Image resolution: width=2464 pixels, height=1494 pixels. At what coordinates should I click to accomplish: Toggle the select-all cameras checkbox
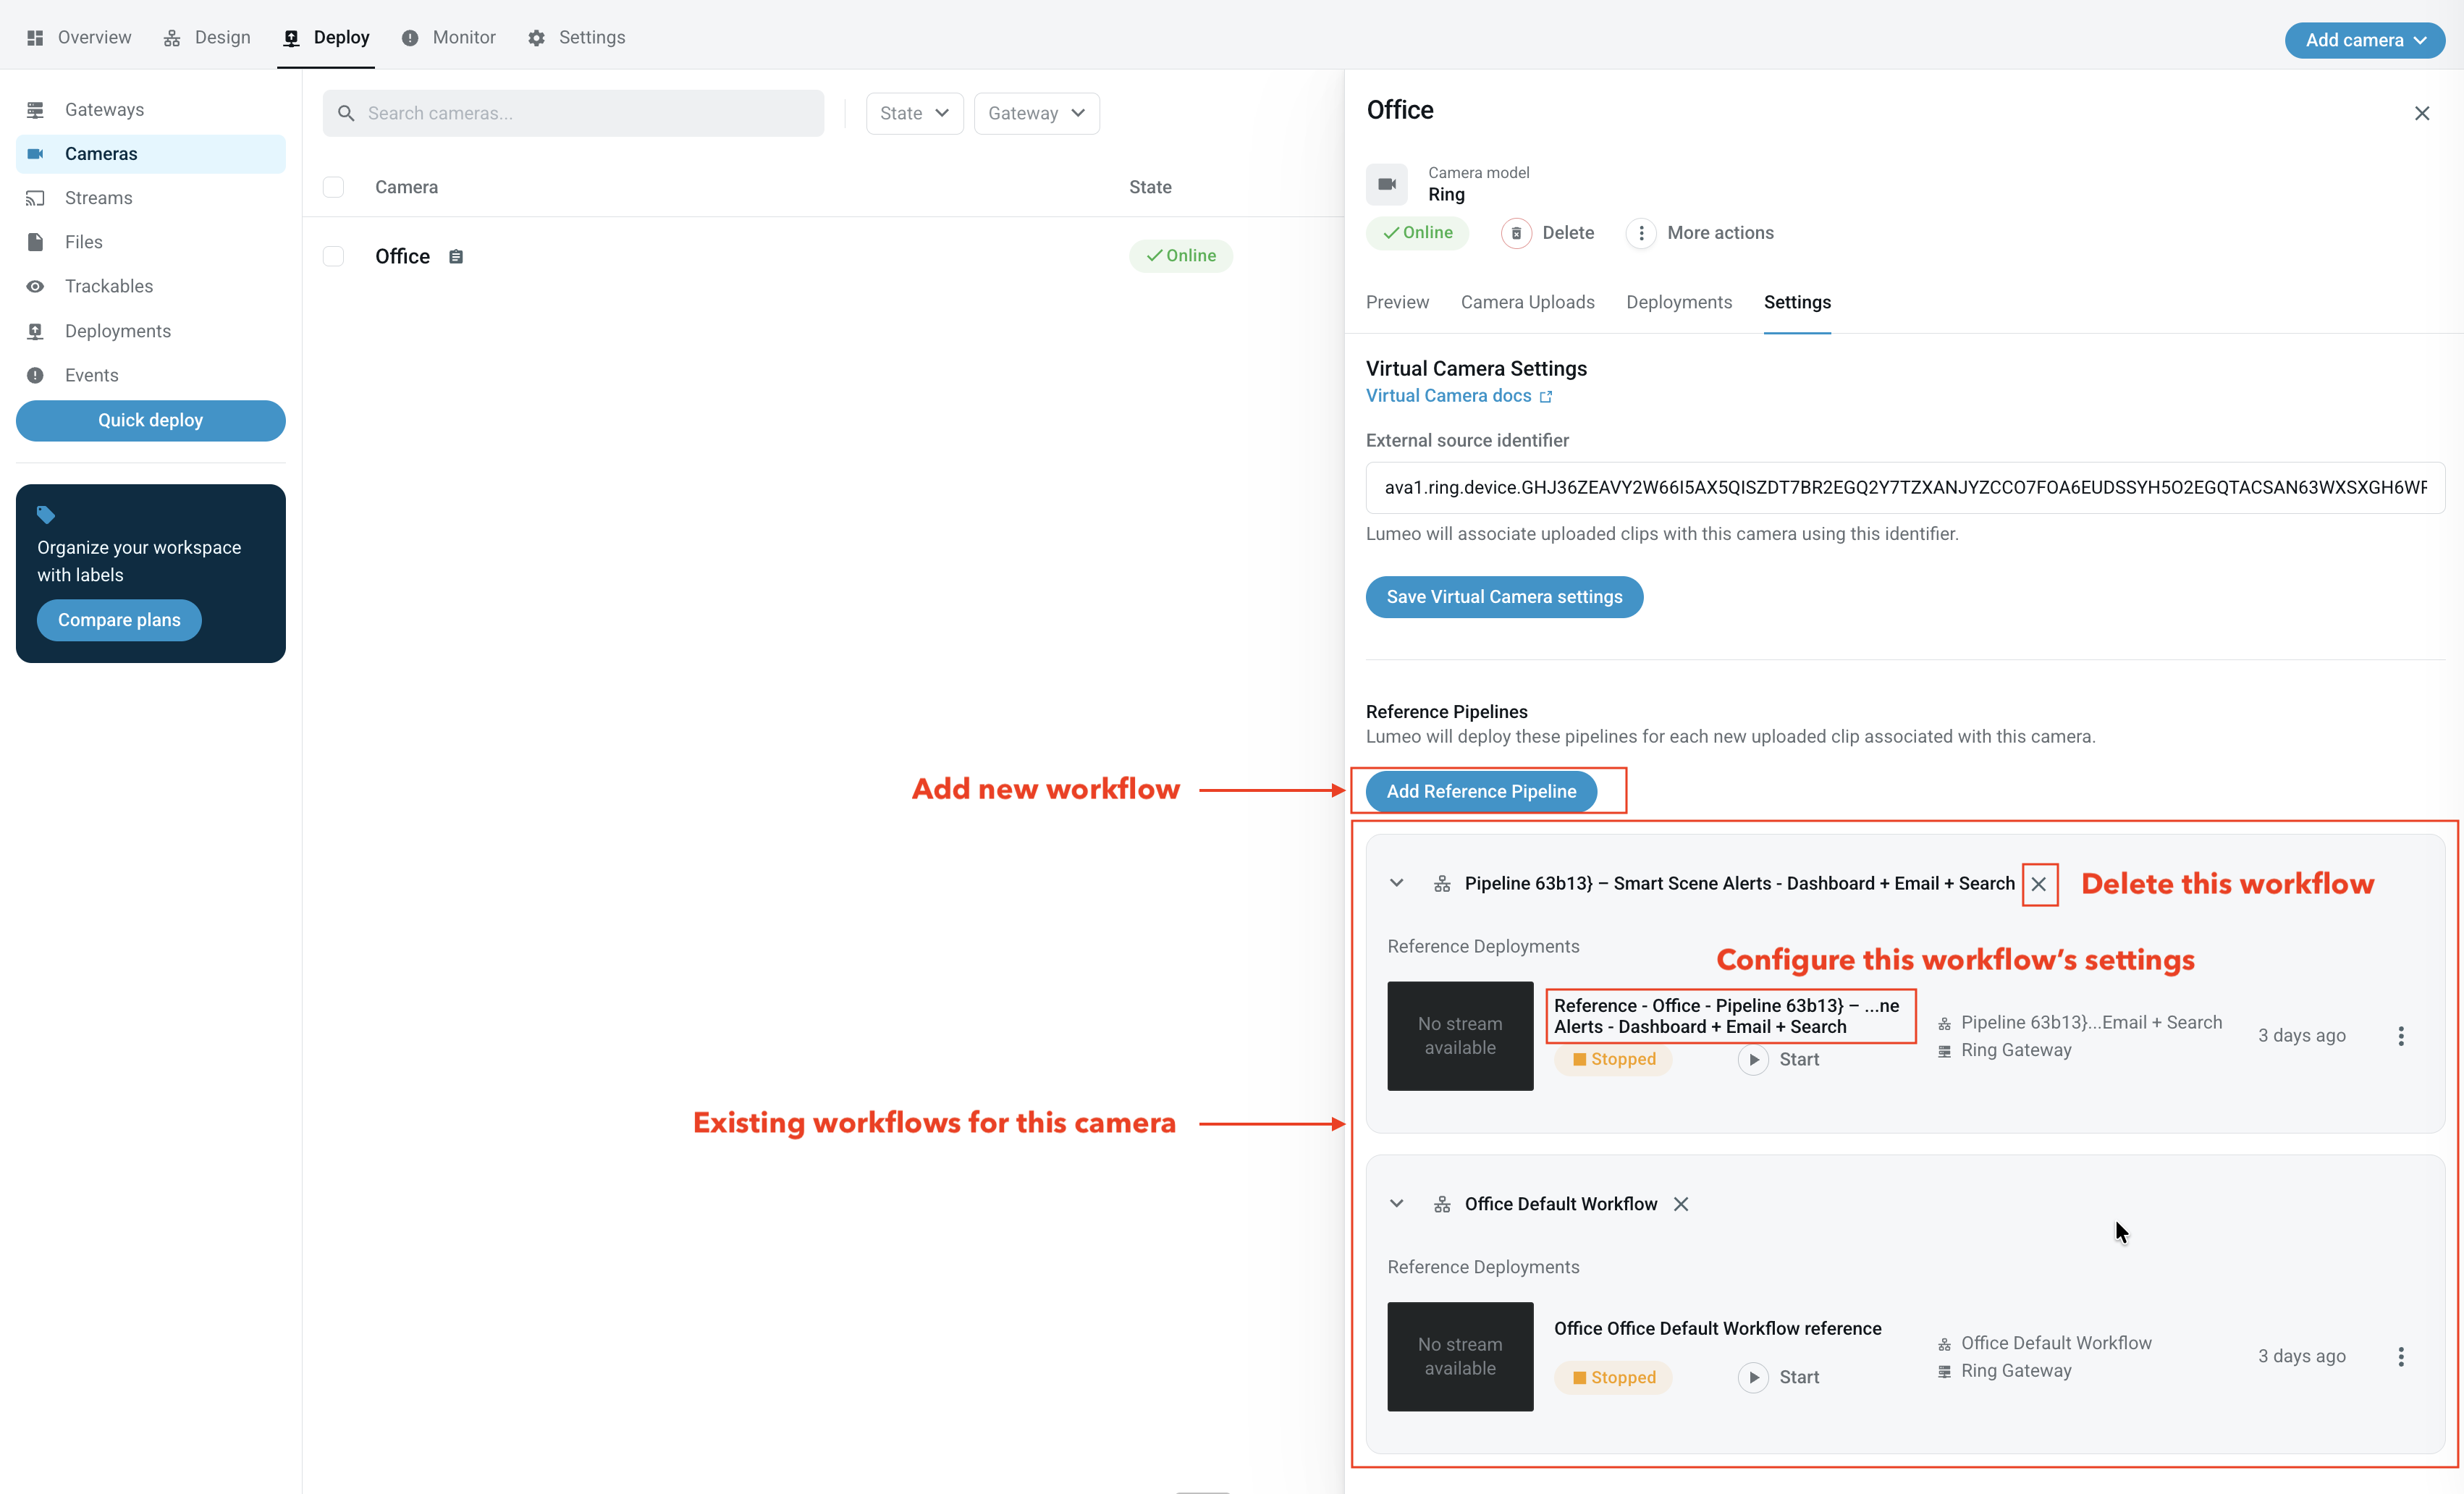pyautogui.click(x=334, y=188)
